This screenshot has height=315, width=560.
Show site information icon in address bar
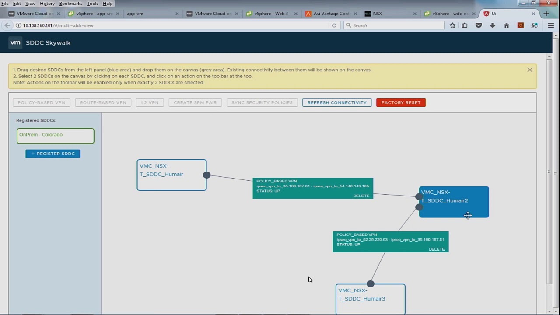point(18,25)
